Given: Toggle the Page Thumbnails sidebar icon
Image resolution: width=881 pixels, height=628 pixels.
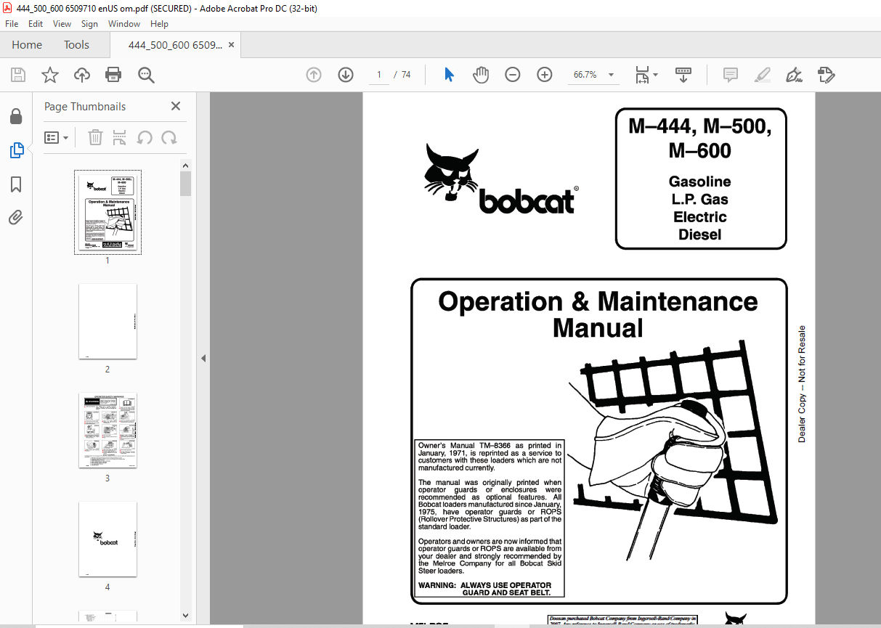Looking at the screenshot, I should click(16, 150).
